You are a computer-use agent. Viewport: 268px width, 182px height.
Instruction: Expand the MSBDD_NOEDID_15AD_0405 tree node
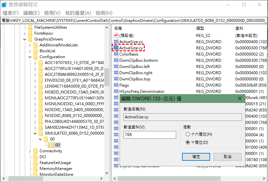coord(35,92)
